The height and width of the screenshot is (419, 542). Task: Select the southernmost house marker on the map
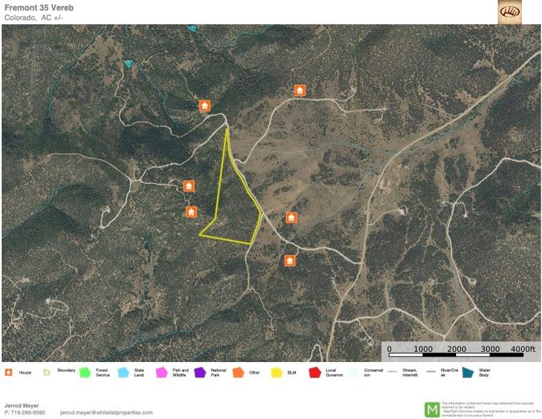(x=290, y=261)
